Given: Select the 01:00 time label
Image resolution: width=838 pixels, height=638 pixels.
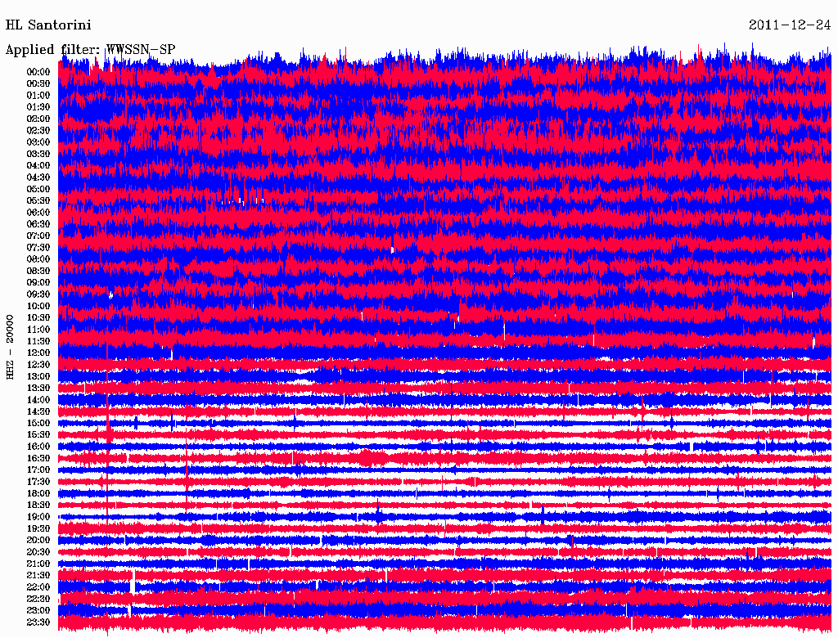Looking at the screenshot, I should pyautogui.click(x=38, y=96).
